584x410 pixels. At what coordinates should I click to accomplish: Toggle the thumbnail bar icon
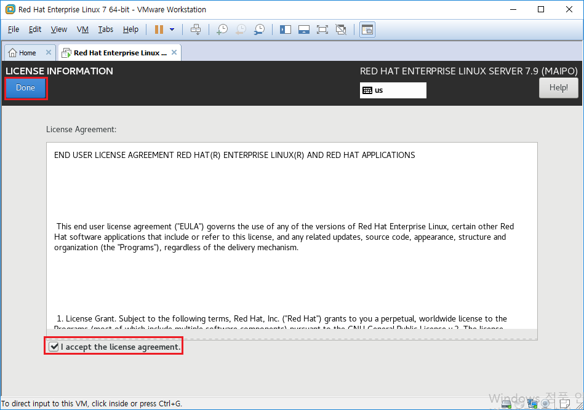pos(304,30)
